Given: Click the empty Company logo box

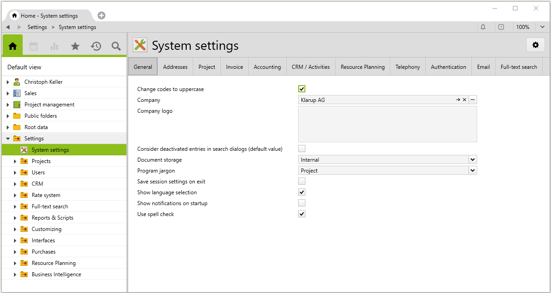Looking at the screenshot, I should click(387, 124).
